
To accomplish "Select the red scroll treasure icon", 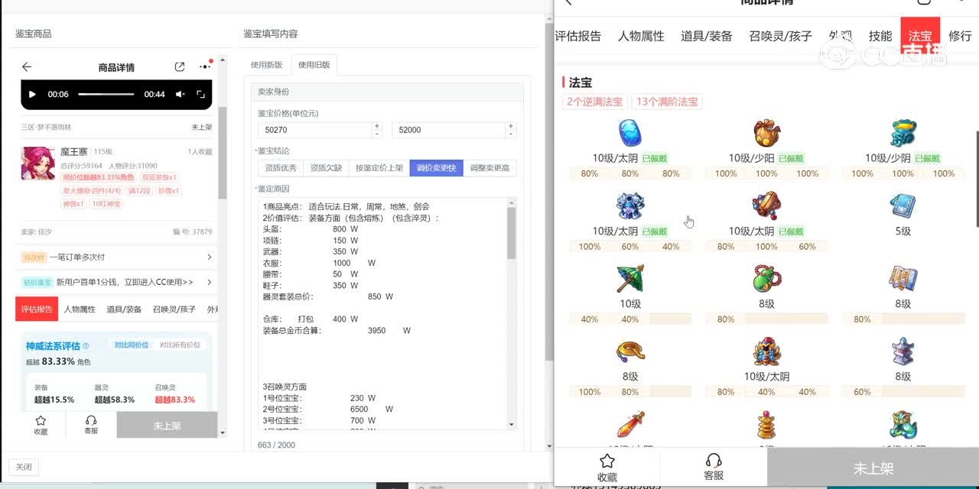I will point(766,206).
